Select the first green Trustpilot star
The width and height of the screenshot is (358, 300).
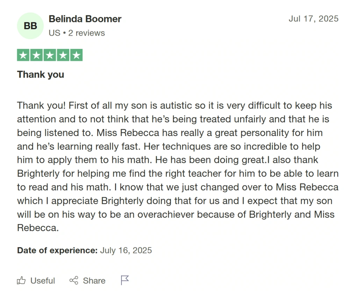(x=23, y=55)
